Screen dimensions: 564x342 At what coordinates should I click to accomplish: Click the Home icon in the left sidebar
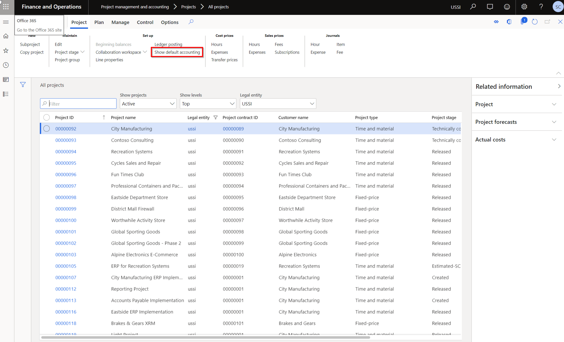coord(6,36)
